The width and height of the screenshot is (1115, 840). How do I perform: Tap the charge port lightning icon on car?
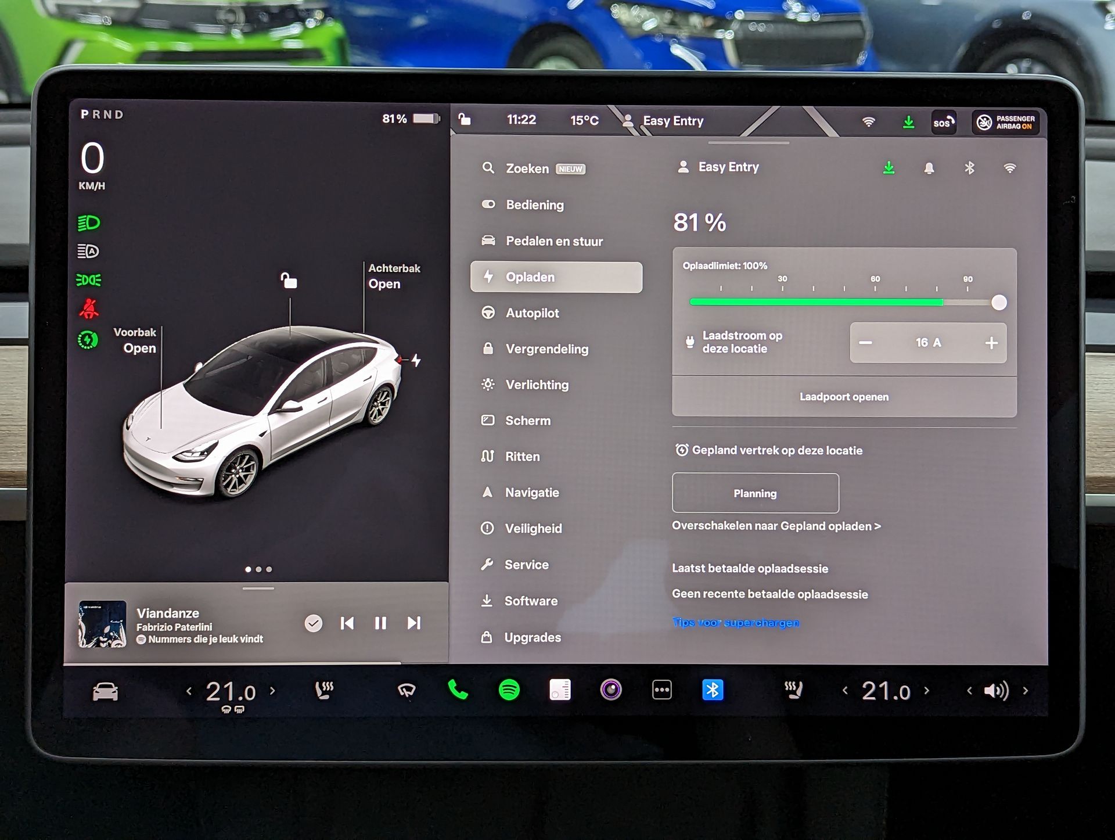416,360
